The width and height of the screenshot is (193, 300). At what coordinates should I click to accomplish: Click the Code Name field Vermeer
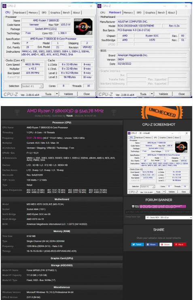click(34, 25)
